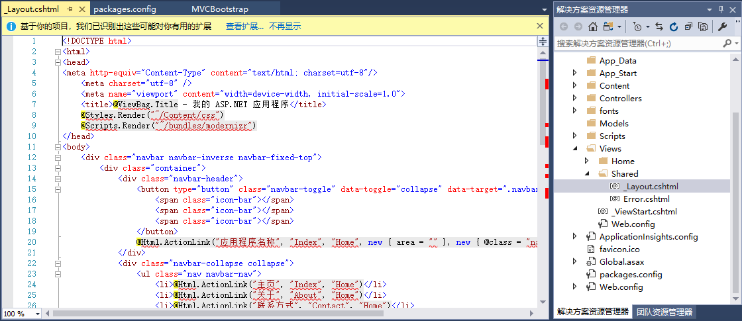Expand the Controllers folder in tree

pos(575,98)
